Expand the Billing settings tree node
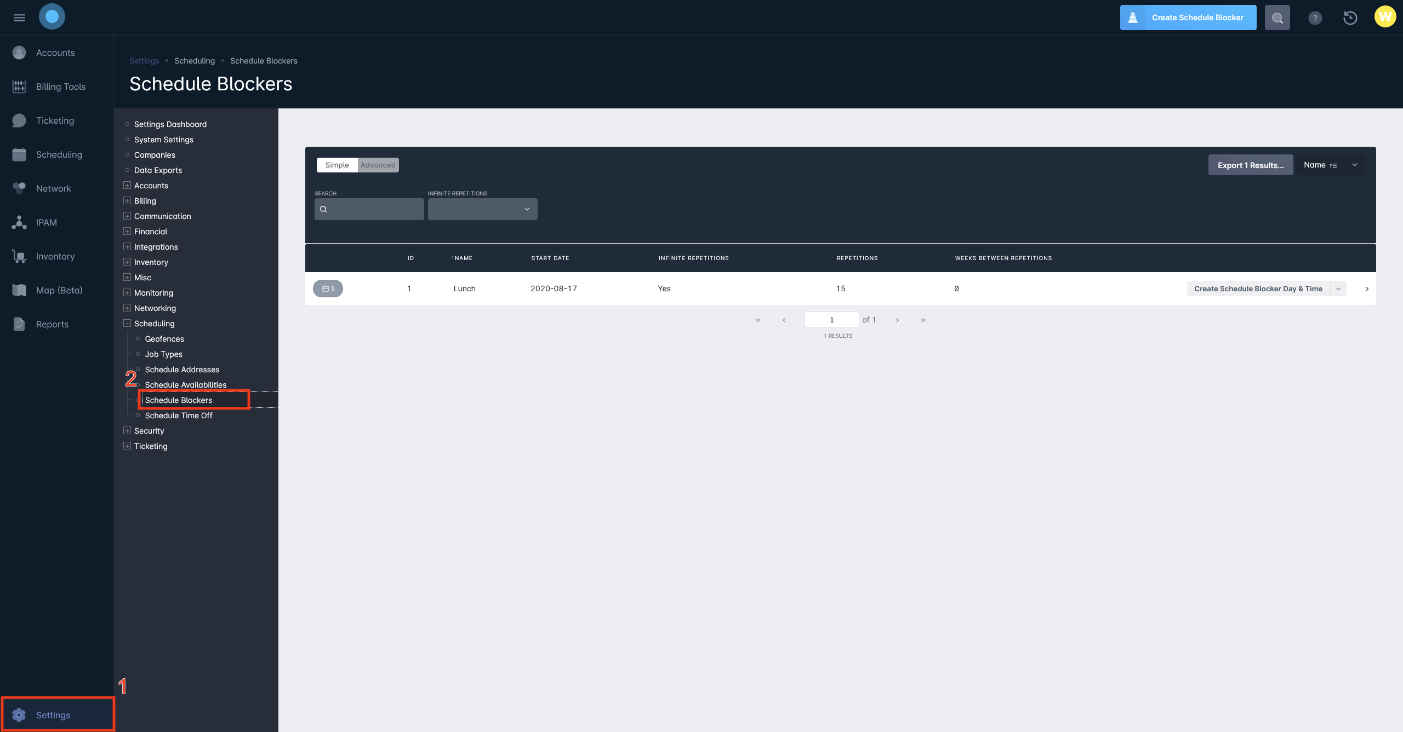Screen dimensions: 1403x732 pyautogui.click(x=127, y=201)
